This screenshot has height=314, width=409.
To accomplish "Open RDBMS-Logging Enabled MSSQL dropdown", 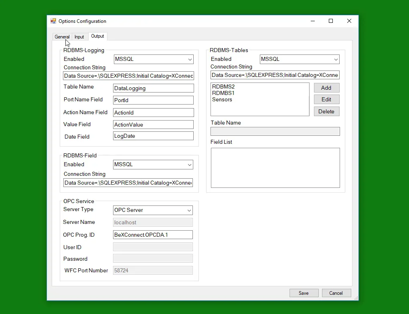I will pos(154,59).
